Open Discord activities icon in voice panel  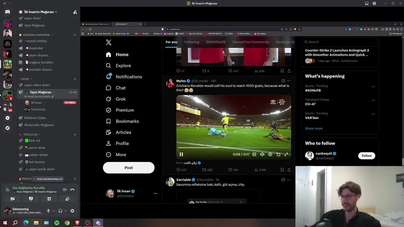pos(49,199)
